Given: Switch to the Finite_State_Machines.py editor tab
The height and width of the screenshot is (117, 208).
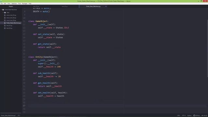Looking at the screenshot, I should [x=93, y=6].
